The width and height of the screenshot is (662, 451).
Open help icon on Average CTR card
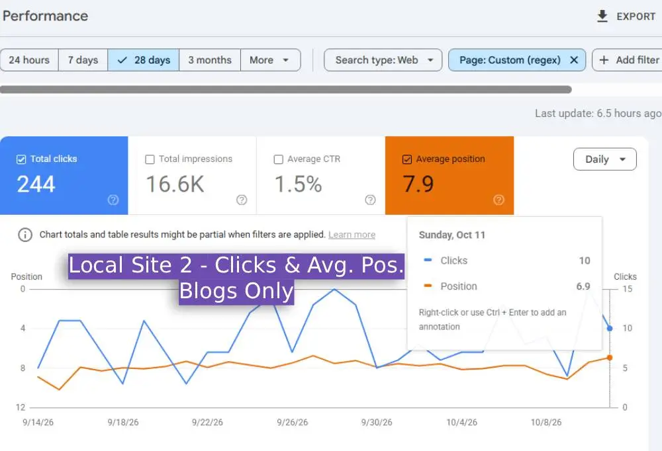[370, 200]
